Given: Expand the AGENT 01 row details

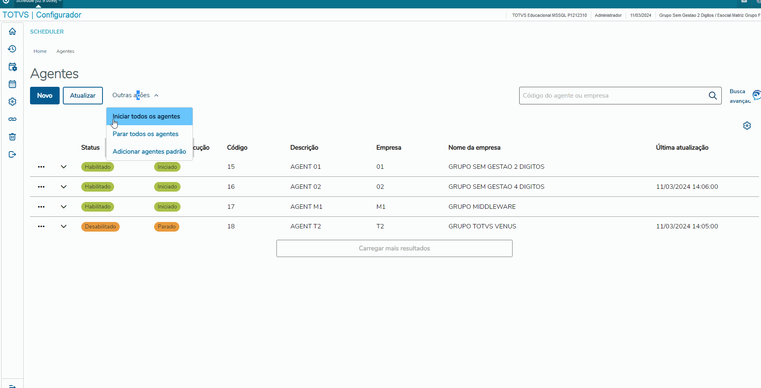Looking at the screenshot, I should 64,167.
